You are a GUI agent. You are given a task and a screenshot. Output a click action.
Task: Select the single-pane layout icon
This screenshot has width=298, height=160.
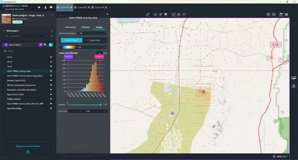pos(281,15)
